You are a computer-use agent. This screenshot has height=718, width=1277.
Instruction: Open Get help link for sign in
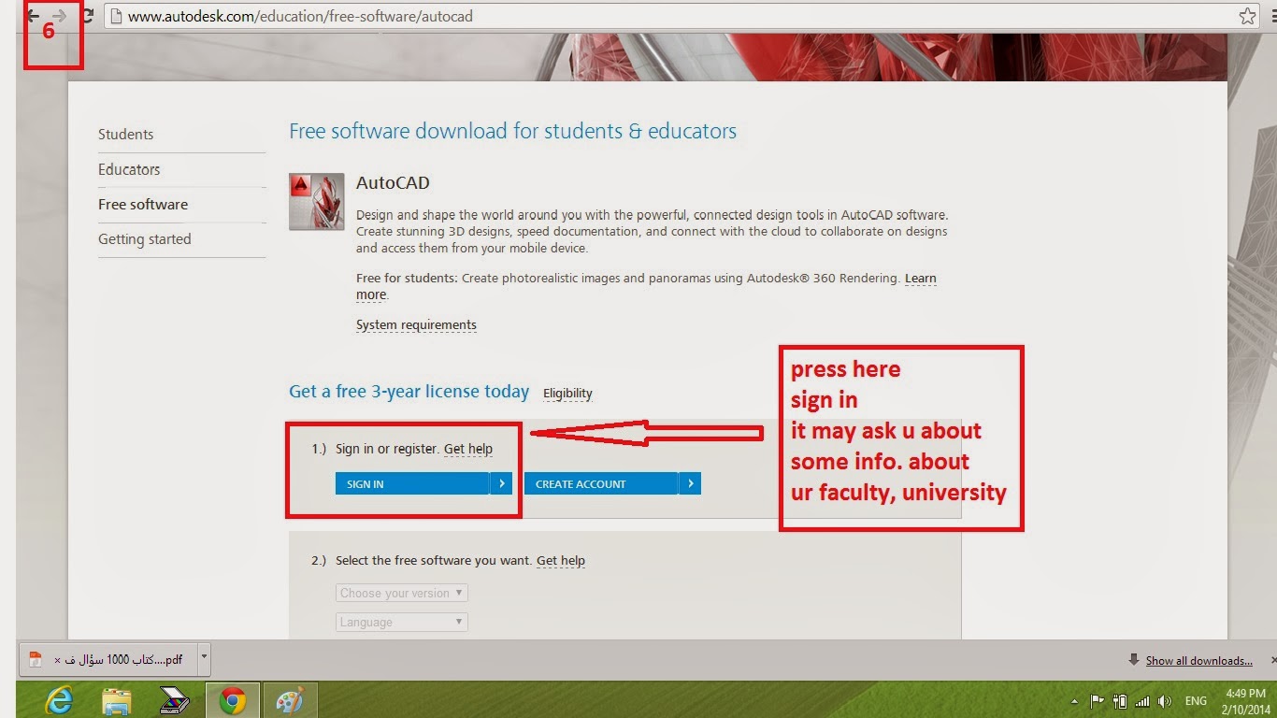coord(467,449)
